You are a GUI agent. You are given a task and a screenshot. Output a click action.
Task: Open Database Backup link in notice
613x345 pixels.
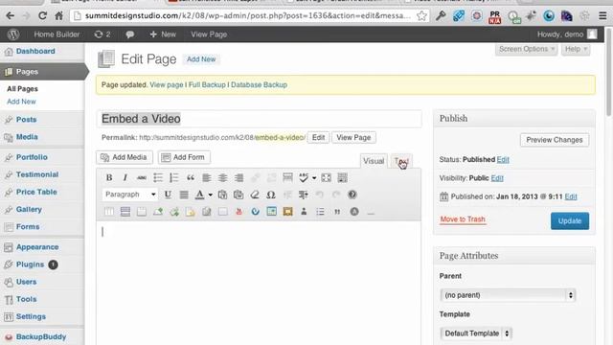(259, 85)
